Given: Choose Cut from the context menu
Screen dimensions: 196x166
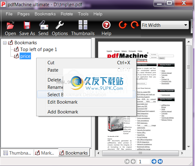Looking at the screenshot, I should tap(86, 63).
